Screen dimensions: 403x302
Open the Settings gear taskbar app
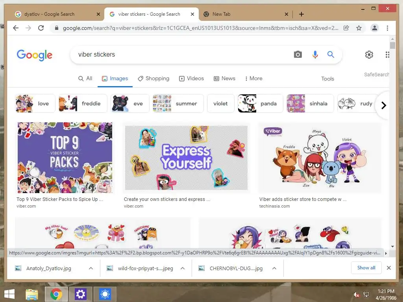[80, 294]
